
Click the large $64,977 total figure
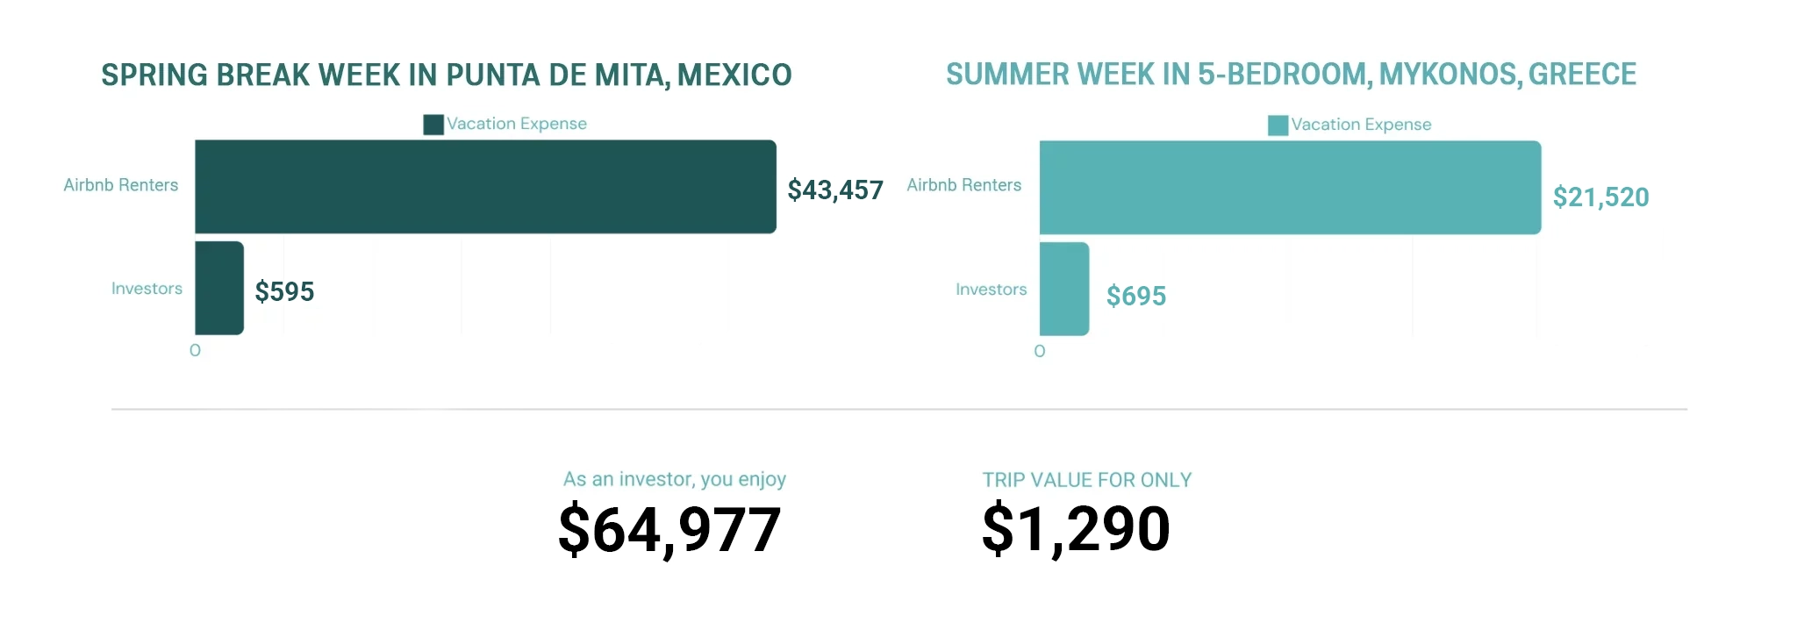pos(669,530)
